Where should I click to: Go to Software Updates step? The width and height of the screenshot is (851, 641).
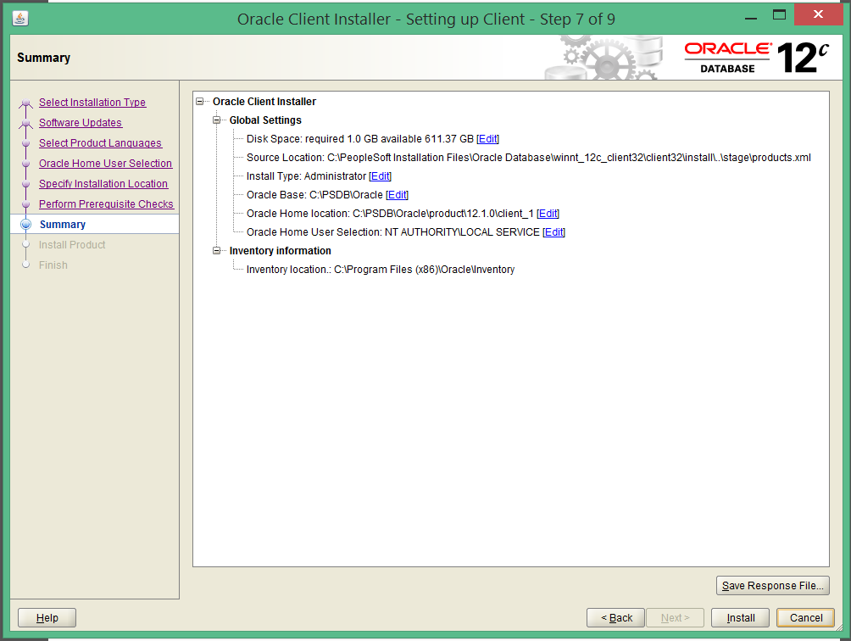81,123
